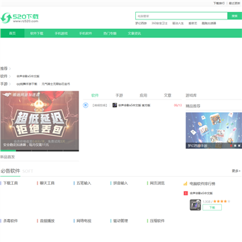Click the orange bar-chart icon by 电脑软件排行榜
This screenshot has width=242, height=242.
pos(186,184)
